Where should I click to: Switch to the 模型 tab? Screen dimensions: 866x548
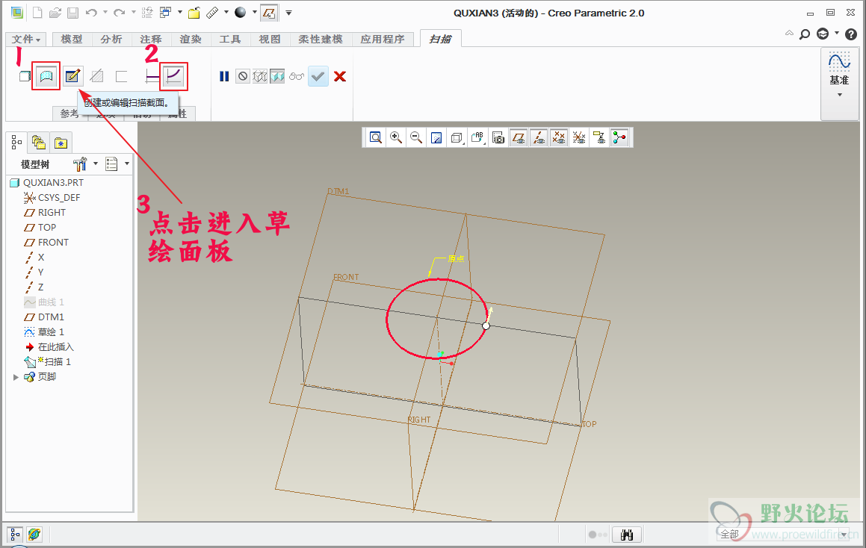[x=72, y=39]
